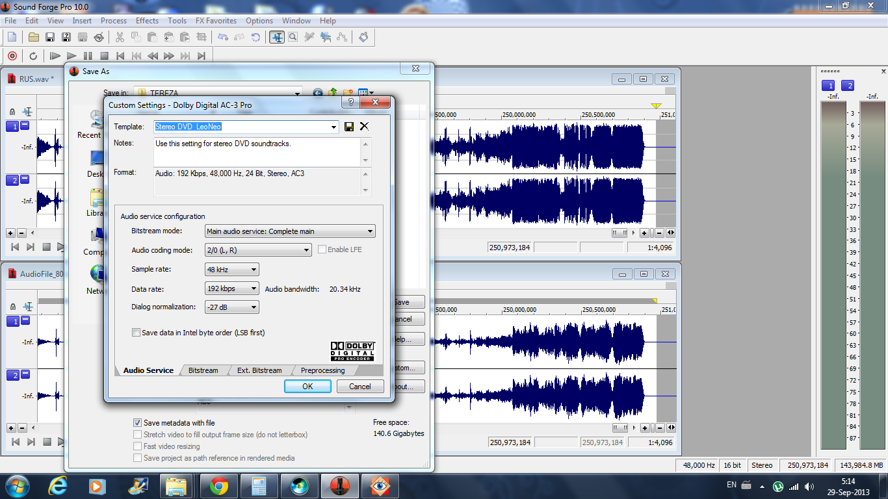Click the Save Template floppy icon
The height and width of the screenshot is (499, 888).
coord(349,127)
